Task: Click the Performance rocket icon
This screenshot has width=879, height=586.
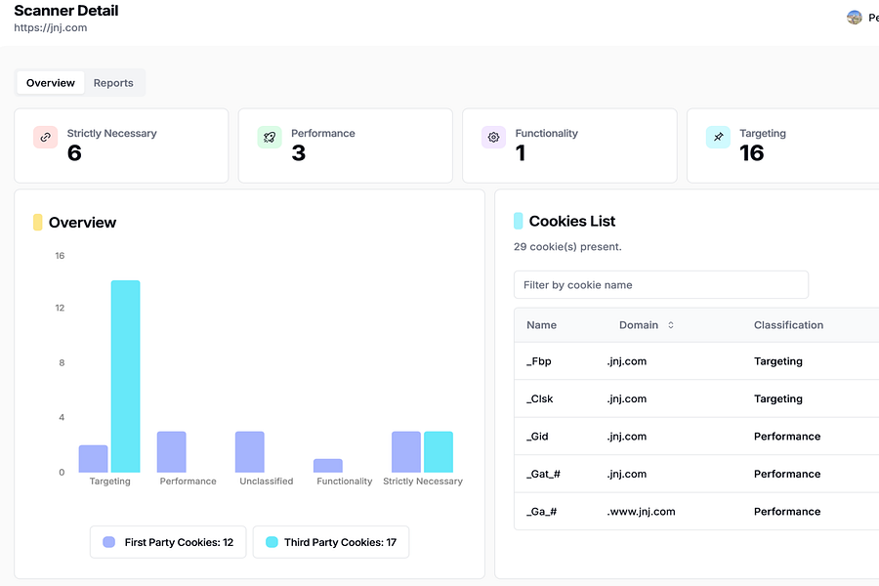Action: pos(269,138)
